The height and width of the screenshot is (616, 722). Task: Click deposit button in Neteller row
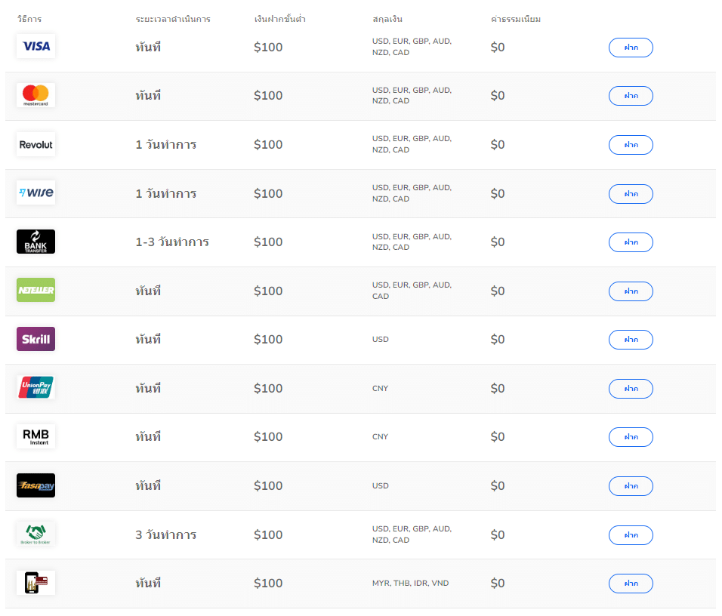point(631,291)
